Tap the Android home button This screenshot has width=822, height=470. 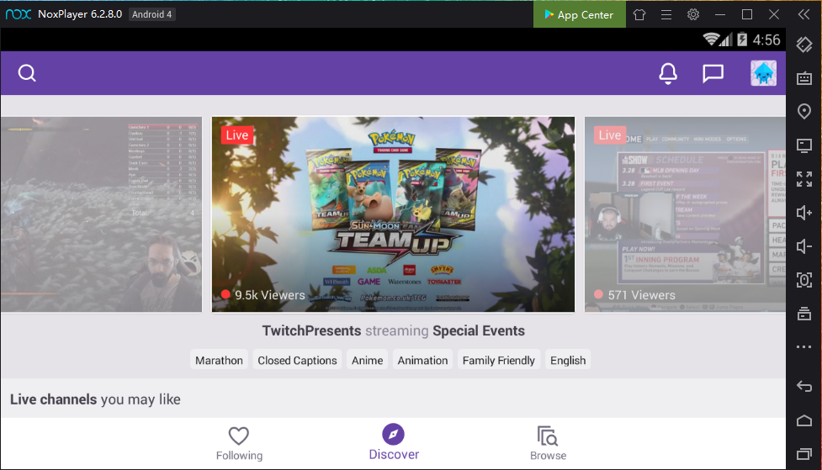pos(803,420)
